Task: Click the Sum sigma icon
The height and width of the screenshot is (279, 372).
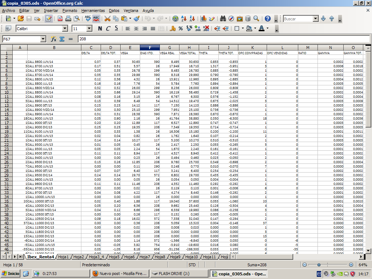Action: 62,39
